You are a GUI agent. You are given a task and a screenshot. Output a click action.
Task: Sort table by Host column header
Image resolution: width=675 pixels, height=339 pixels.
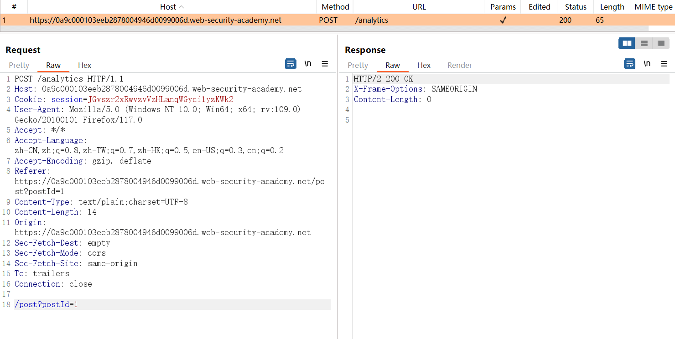[x=172, y=7]
